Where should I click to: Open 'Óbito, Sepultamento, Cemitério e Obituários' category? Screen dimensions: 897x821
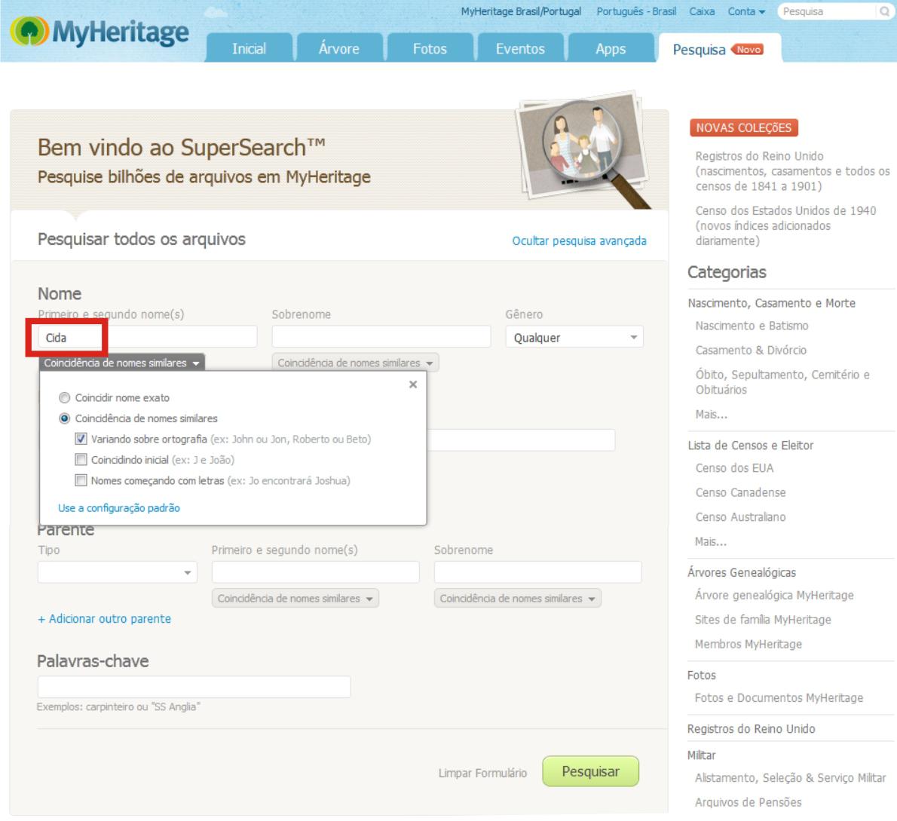coord(782,382)
